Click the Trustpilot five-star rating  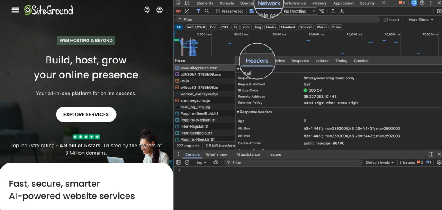click(x=86, y=137)
